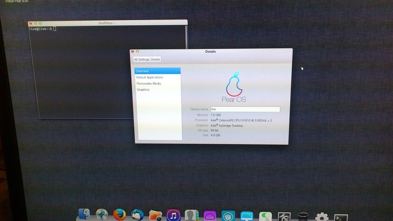Click the OS type value 64-bit
The height and width of the screenshot is (221, 393).
click(214, 130)
